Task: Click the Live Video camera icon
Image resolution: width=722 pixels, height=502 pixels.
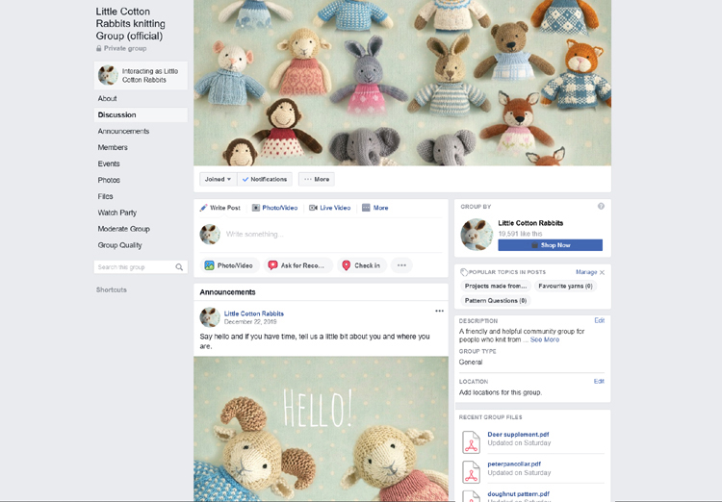Action: click(x=313, y=208)
